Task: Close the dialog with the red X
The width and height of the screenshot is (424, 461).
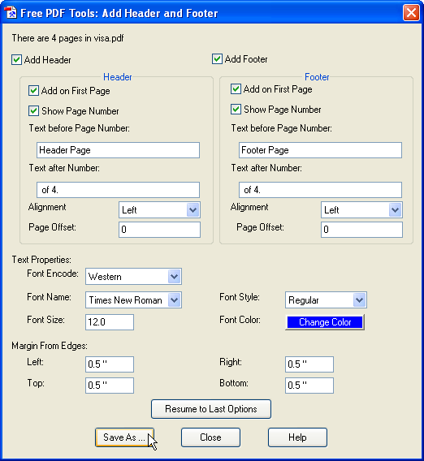Action: [411, 13]
